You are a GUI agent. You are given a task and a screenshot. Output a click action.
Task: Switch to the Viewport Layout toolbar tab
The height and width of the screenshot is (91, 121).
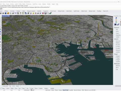tap(31, 11)
